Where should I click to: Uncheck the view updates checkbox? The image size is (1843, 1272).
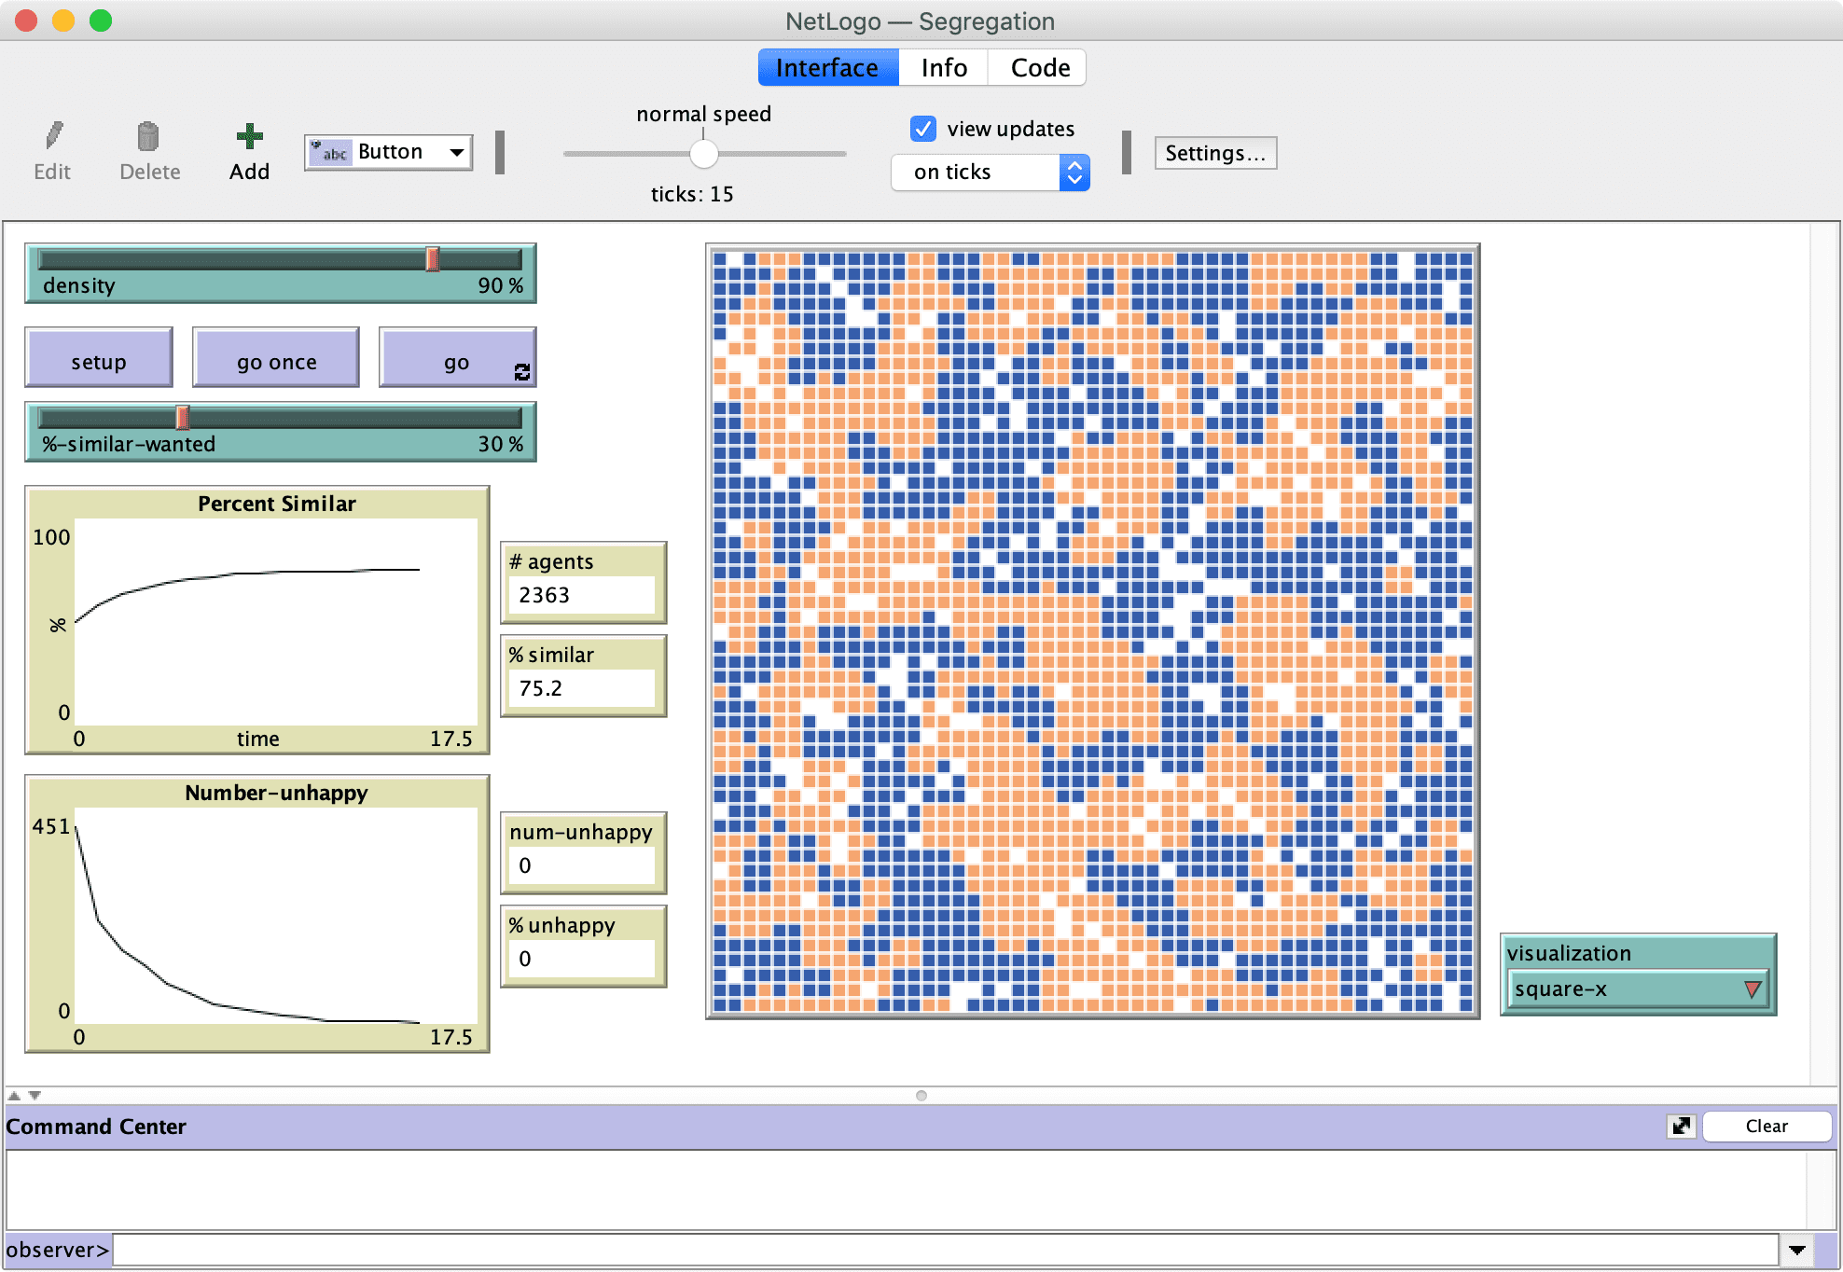pyautogui.click(x=922, y=129)
